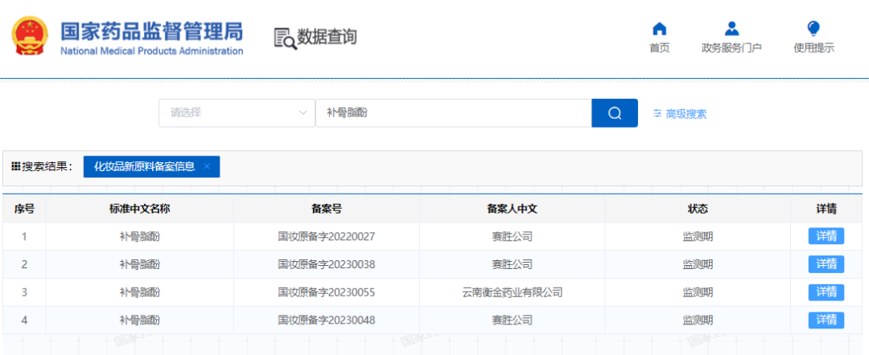Viewport: 869px width, 355px height.
Task: Click the 备案号 column header
Action: pyautogui.click(x=327, y=209)
